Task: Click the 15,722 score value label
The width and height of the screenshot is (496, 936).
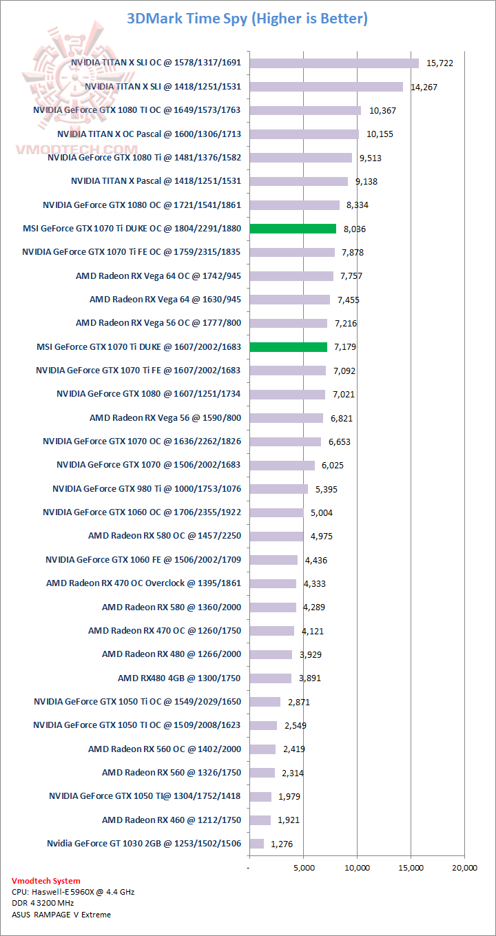Action: (x=440, y=63)
